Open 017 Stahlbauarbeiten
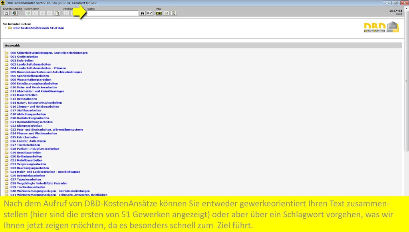Screen dimensions: 409x232 click(x=26, y=110)
